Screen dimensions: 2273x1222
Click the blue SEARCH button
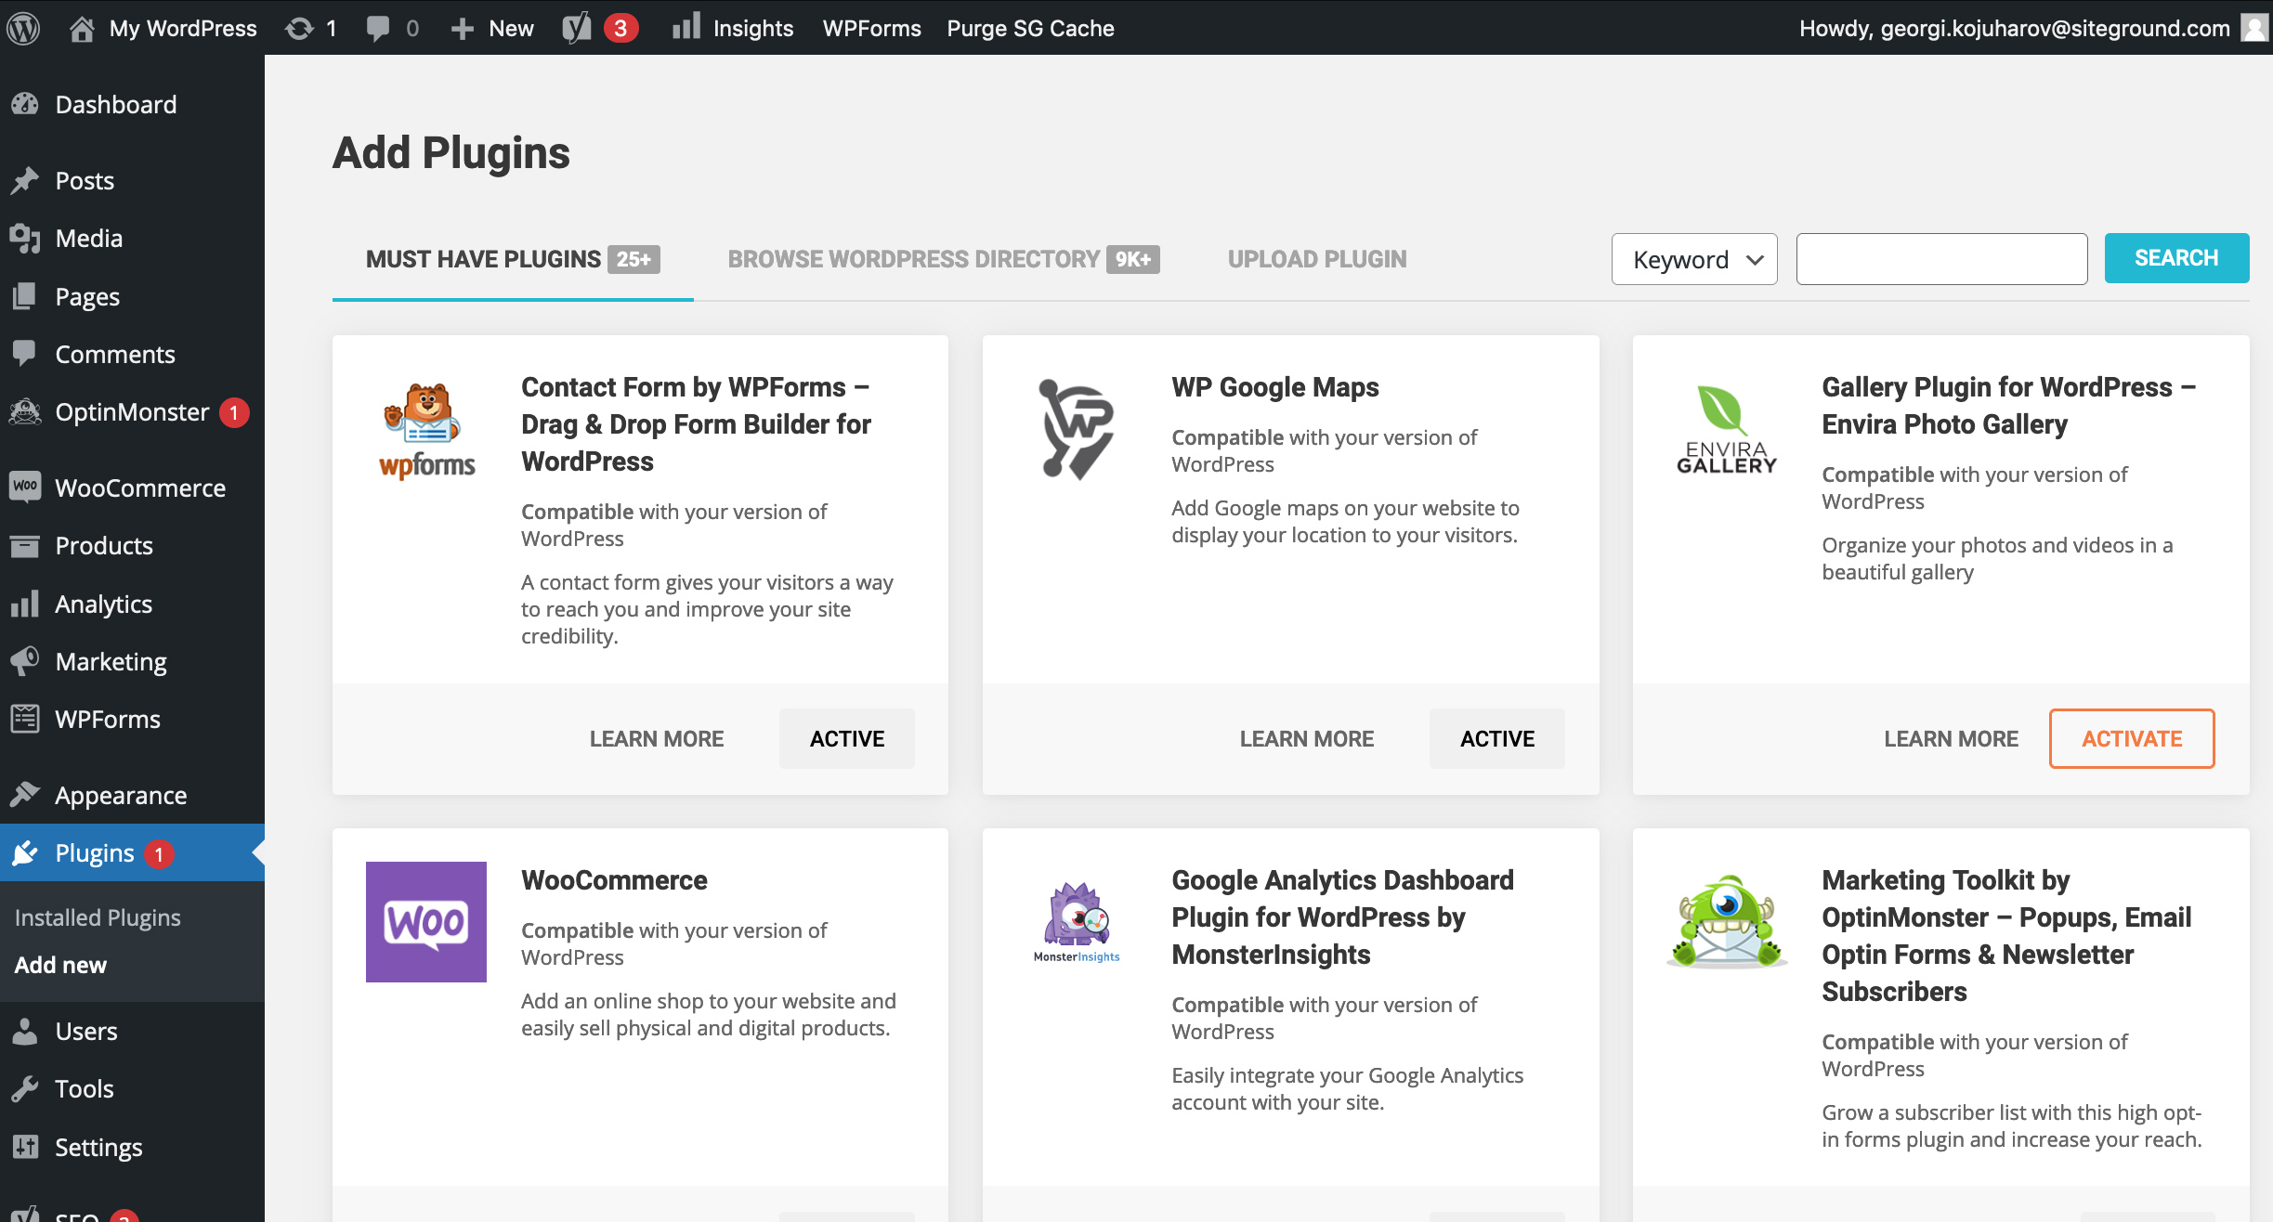(x=2176, y=258)
